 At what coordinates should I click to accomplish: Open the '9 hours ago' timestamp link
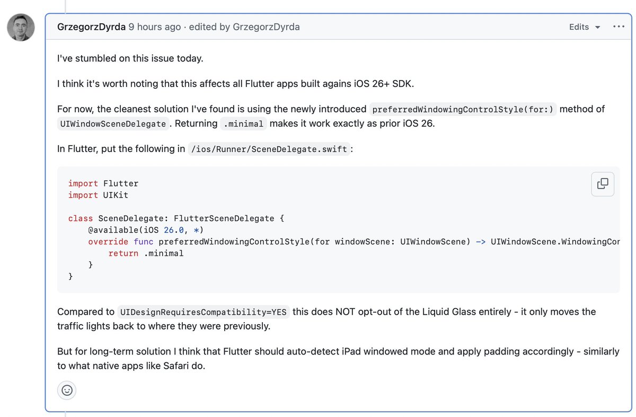click(x=155, y=27)
